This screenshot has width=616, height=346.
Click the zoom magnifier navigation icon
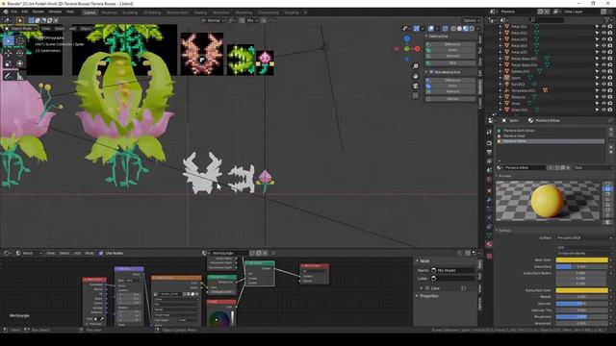pyautogui.click(x=415, y=66)
